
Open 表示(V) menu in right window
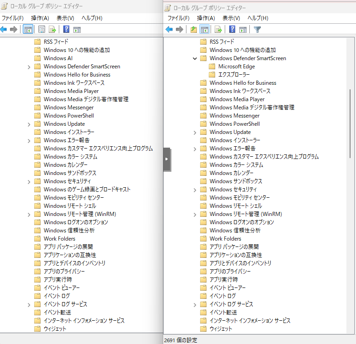[x=231, y=18]
